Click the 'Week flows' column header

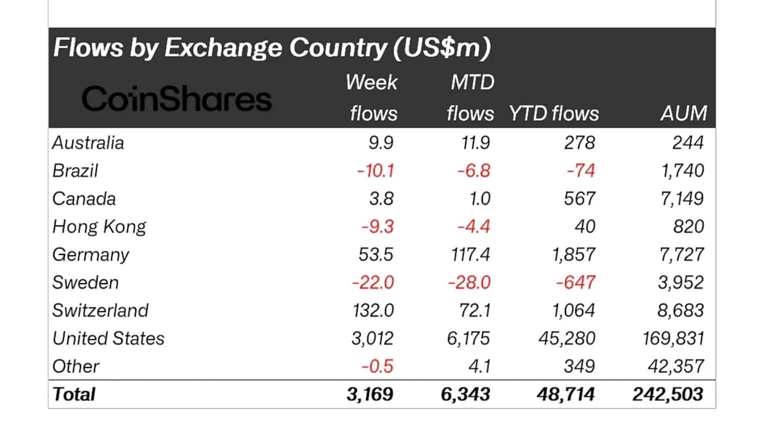click(x=373, y=98)
